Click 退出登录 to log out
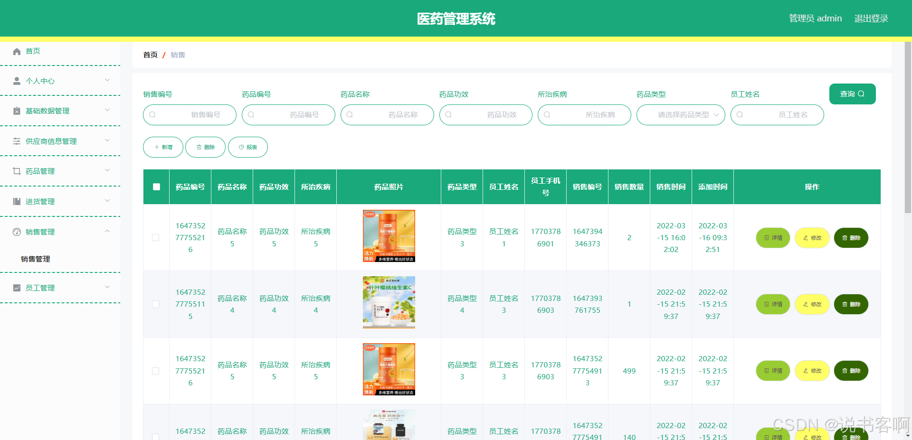 coord(871,18)
